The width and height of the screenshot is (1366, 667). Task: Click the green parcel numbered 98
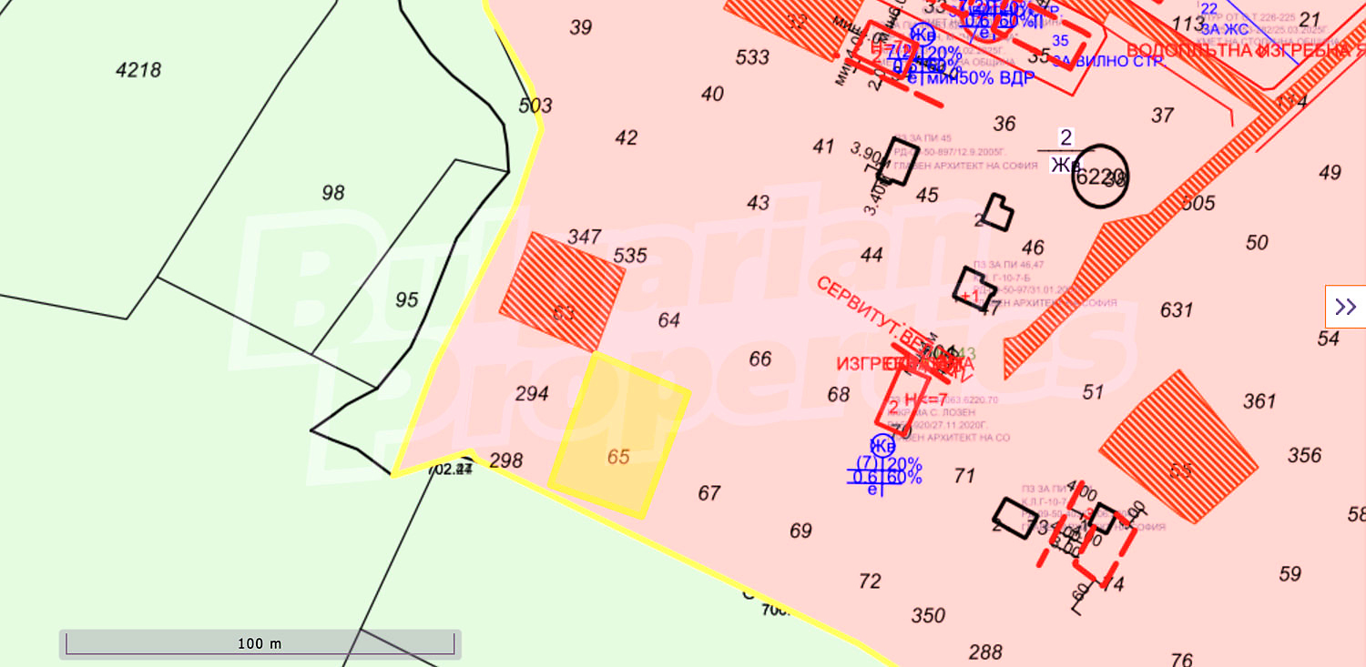click(x=333, y=193)
